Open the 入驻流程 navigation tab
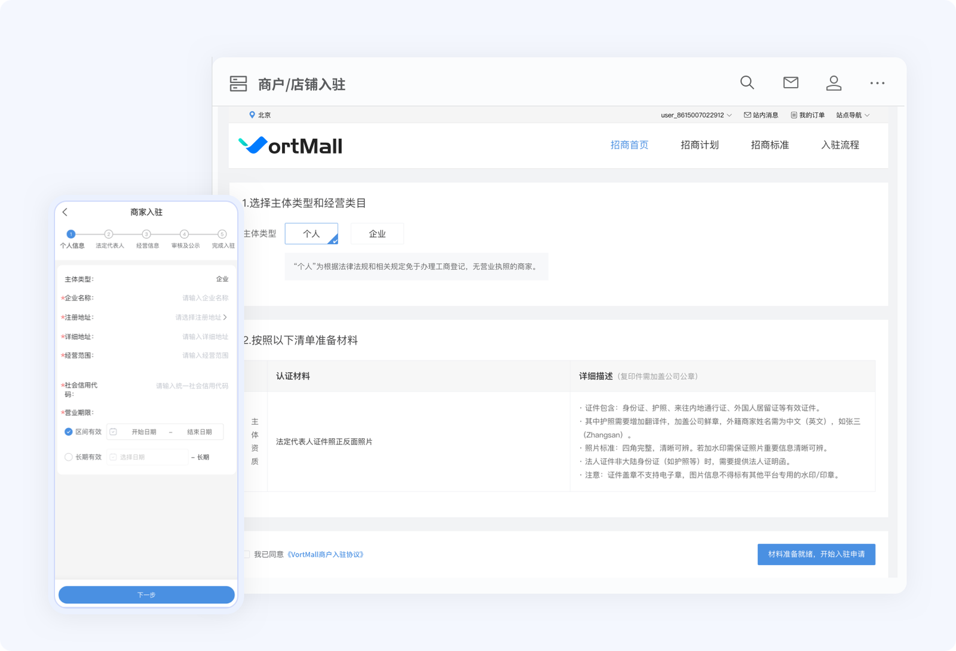The height and width of the screenshot is (651, 956). (839, 145)
